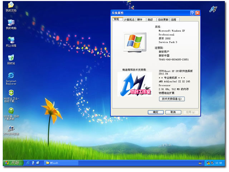
Task: Click the Windows XP logo monitor image
Action: coord(135,42)
